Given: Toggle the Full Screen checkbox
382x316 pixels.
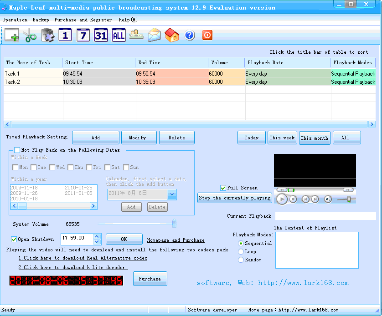Looking at the screenshot, I should 223,188.
